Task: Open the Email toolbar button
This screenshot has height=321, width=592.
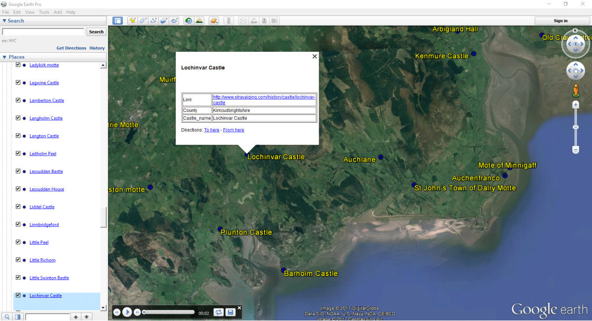Action: click(243, 21)
